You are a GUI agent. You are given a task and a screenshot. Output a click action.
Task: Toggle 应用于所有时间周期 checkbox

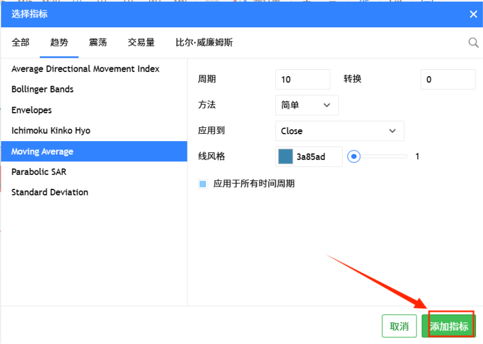click(x=203, y=184)
